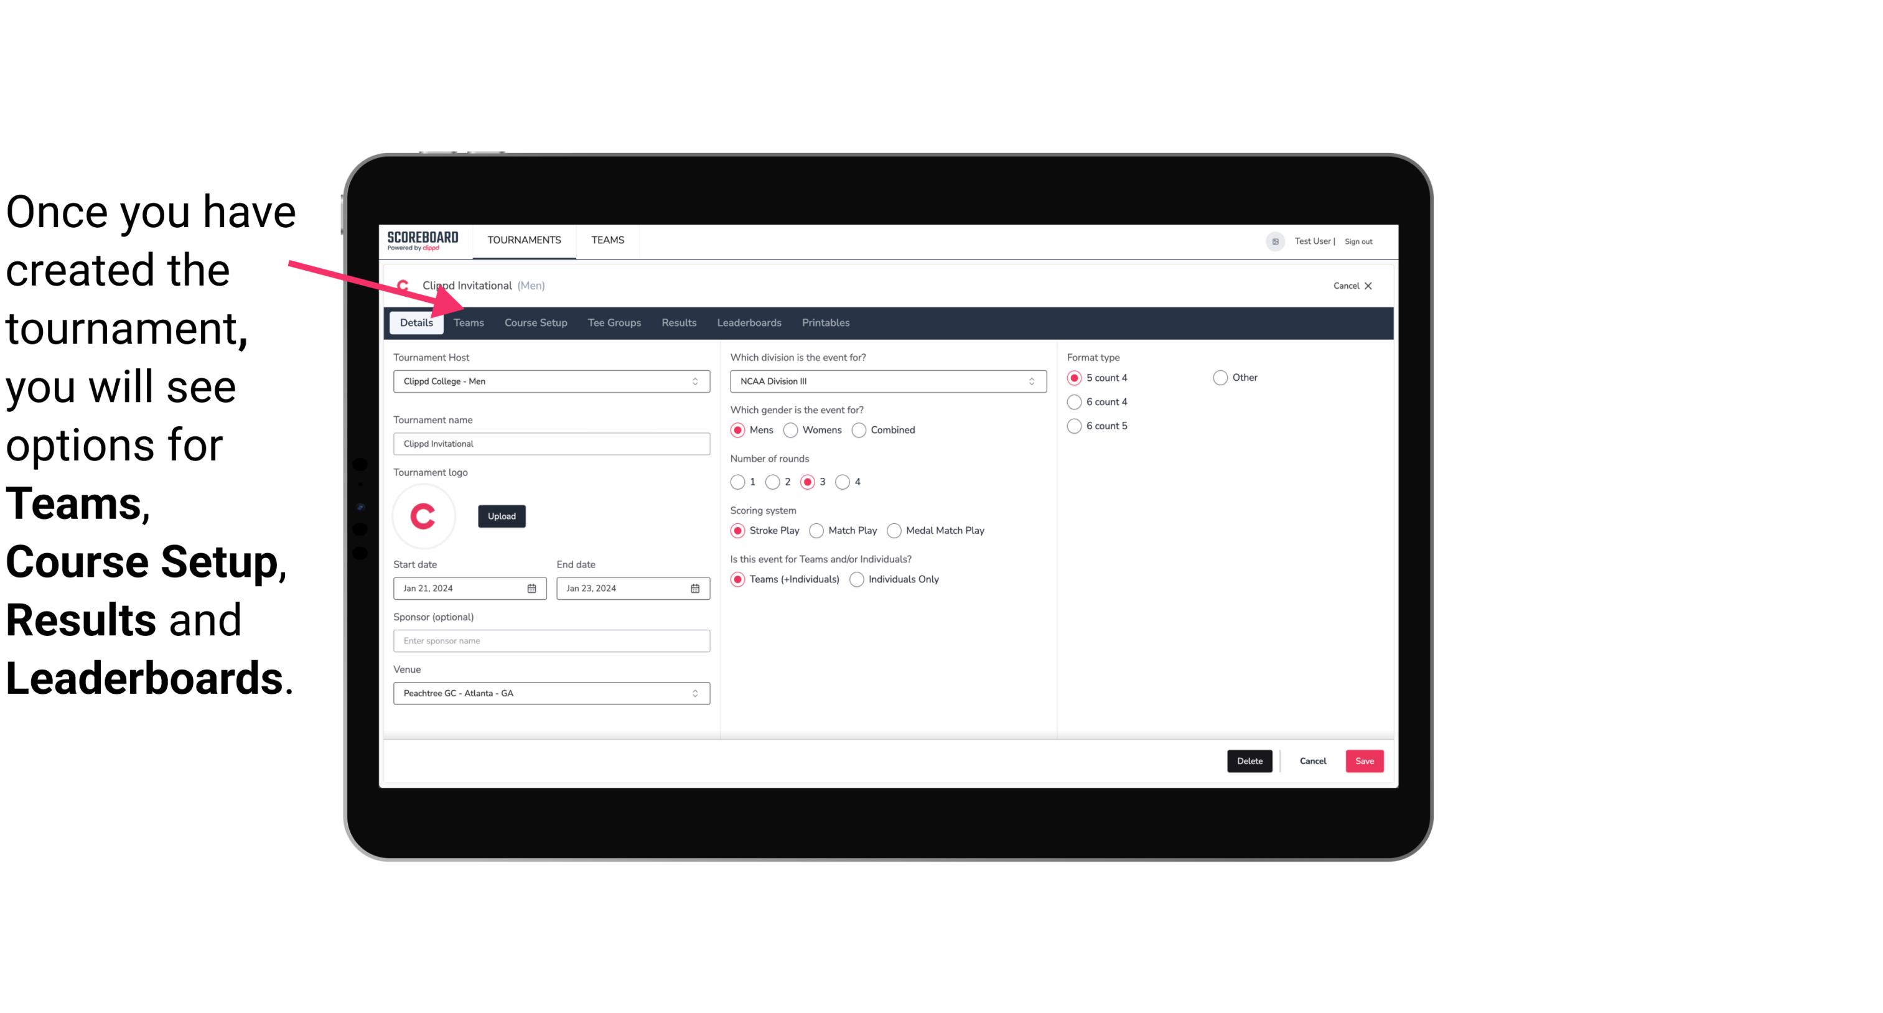This screenshot has height=1013, width=1883.
Task: Click the Tournament name input field
Action: pos(551,444)
